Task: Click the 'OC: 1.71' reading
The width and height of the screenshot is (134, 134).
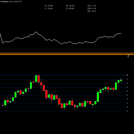Action: tap(92, 6)
